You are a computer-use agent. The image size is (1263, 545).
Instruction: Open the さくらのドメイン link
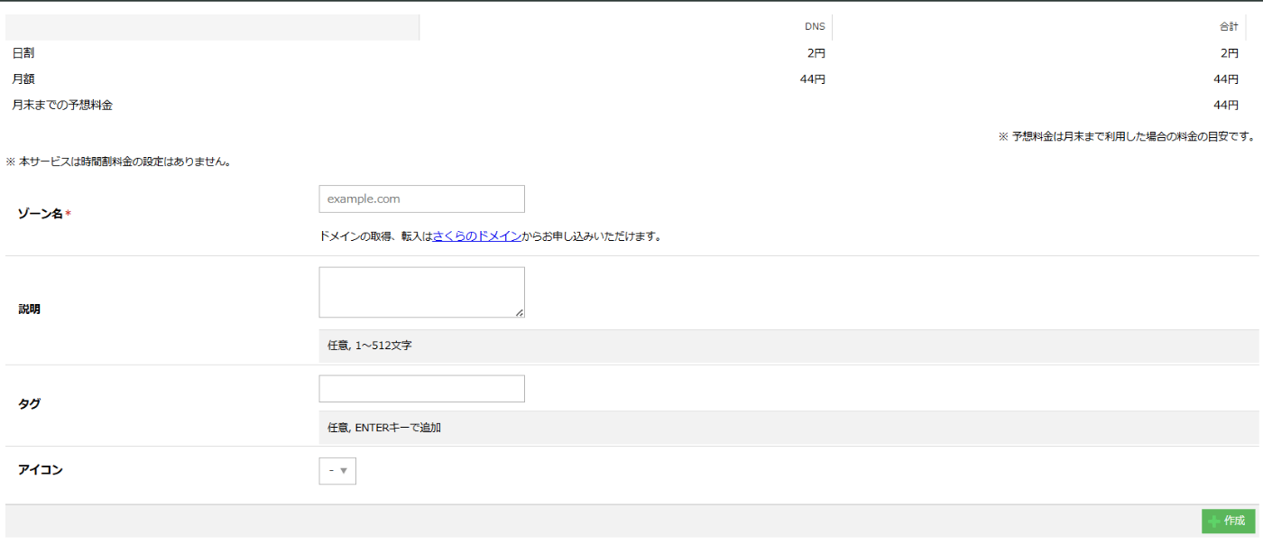477,237
